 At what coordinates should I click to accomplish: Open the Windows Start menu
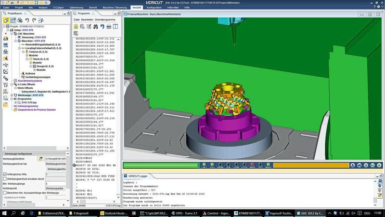click(x=4, y=213)
